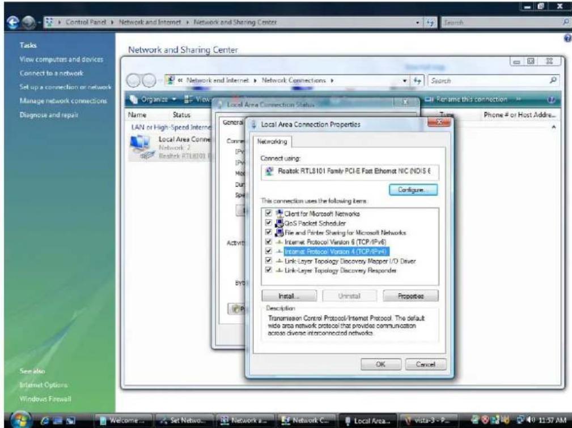Open View computers and devices link
This screenshot has width=572, height=428.
pos(61,59)
